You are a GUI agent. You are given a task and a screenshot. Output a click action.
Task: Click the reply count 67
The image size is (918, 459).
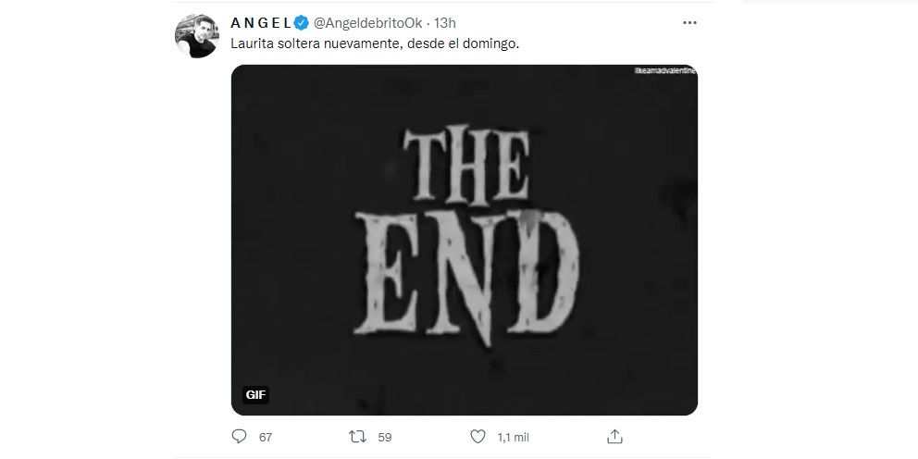point(265,436)
